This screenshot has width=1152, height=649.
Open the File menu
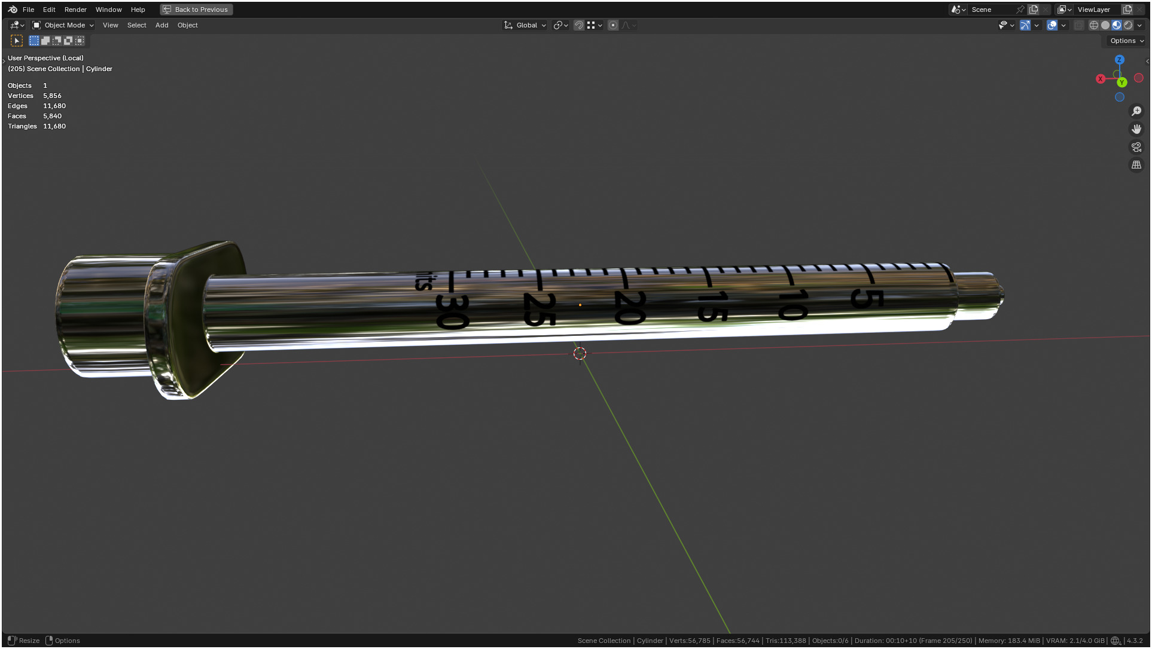[x=28, y=10]
